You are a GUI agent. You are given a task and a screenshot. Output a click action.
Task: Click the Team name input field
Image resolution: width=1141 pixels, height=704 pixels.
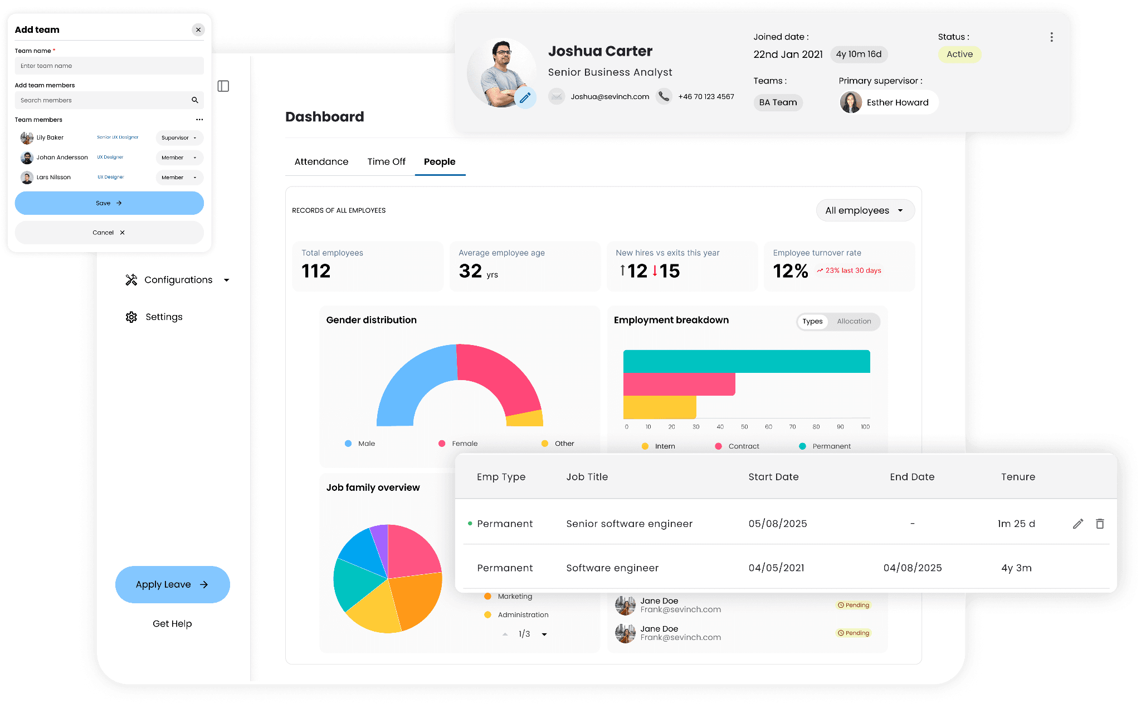click(x=109, y=66)
